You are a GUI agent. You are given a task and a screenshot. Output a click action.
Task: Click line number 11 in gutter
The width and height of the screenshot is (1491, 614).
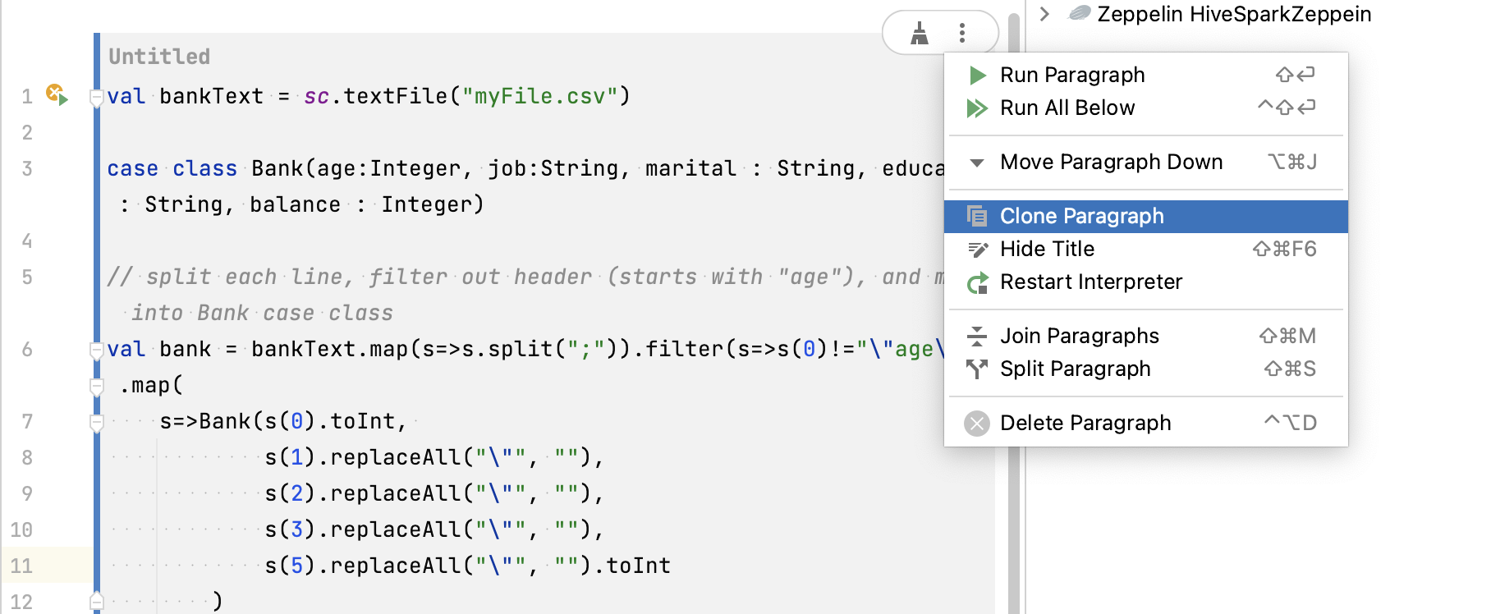(x=21, y=566)
